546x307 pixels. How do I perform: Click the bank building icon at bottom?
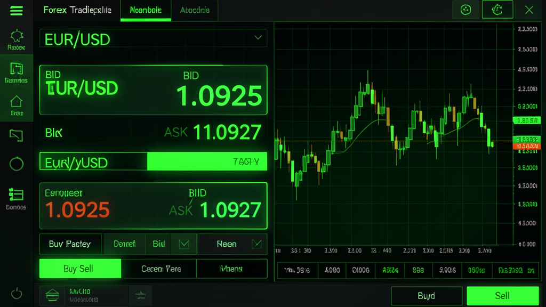pyautogui.click(x=52, y=295)
